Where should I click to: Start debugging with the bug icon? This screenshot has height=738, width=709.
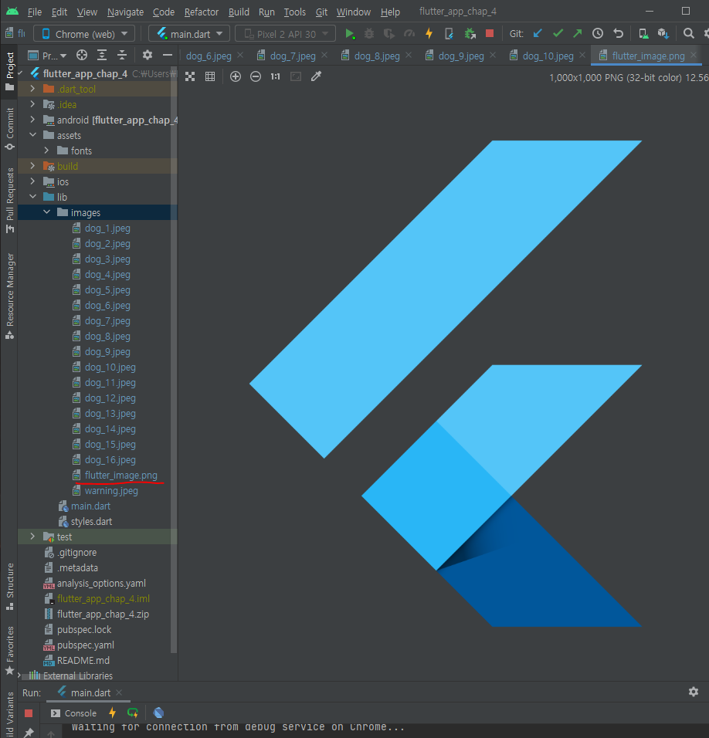[x=369, y=34]
